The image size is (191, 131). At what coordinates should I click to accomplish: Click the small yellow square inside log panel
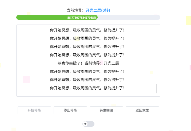(x=151, y=72)
